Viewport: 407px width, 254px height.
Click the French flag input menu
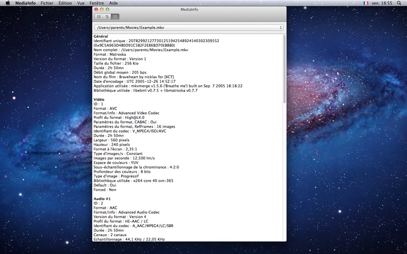pos(366,3)
